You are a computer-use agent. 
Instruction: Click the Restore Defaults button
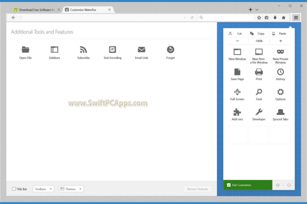point(197,189)
